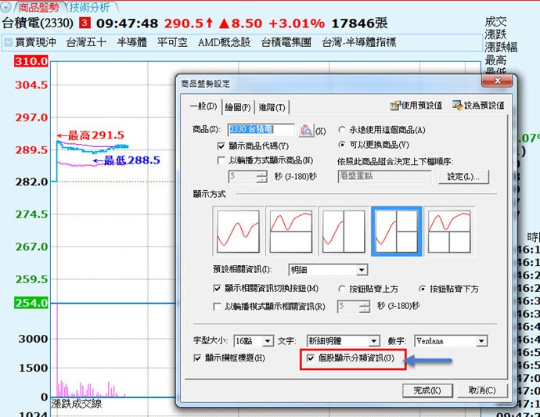
Task: Select the third layout with right panel
Action: point(344,232)
